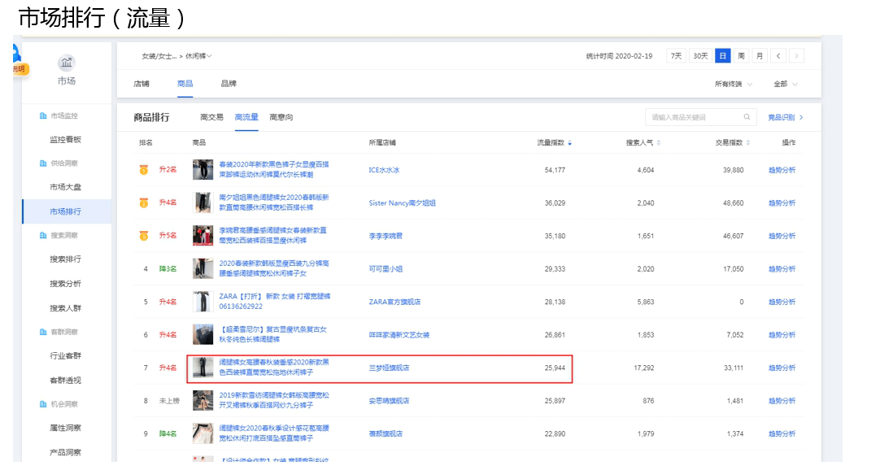Click the 市场监控 section icon in sidebar
The image size is (880, 470).
click(43, 116)
